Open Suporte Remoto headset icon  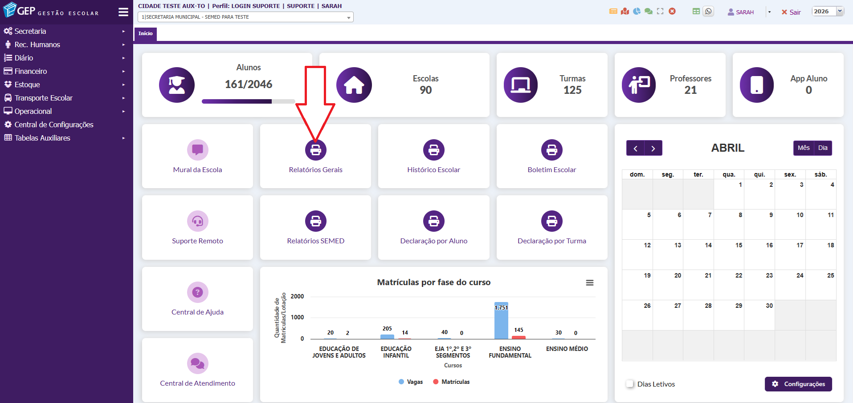[x=197, y=221]
